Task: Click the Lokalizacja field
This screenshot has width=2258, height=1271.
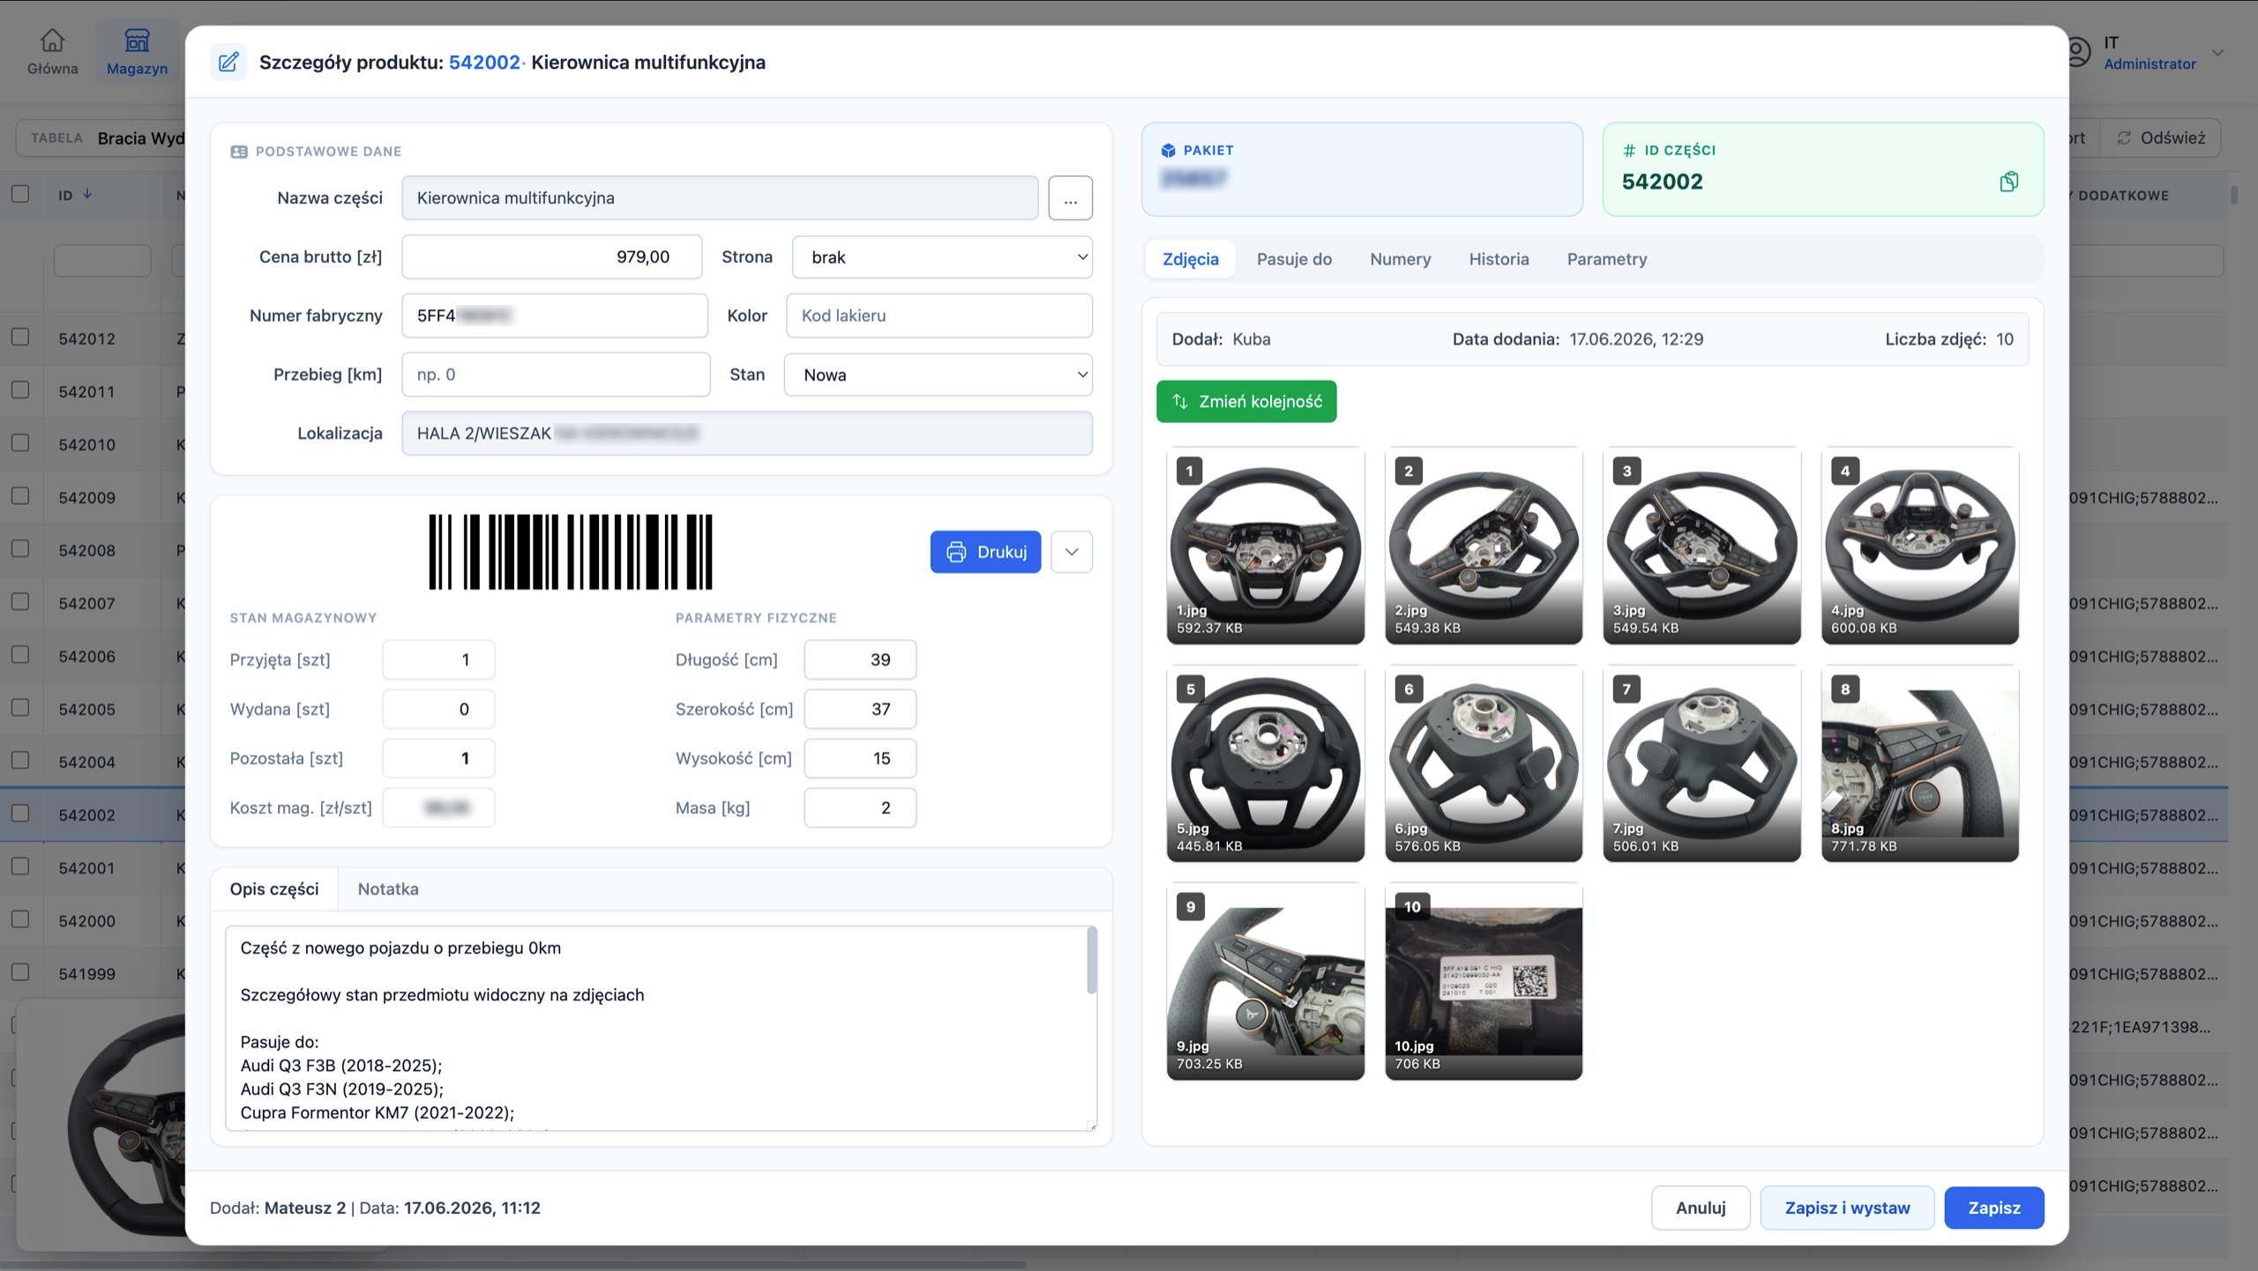Action: pos(746,433)
